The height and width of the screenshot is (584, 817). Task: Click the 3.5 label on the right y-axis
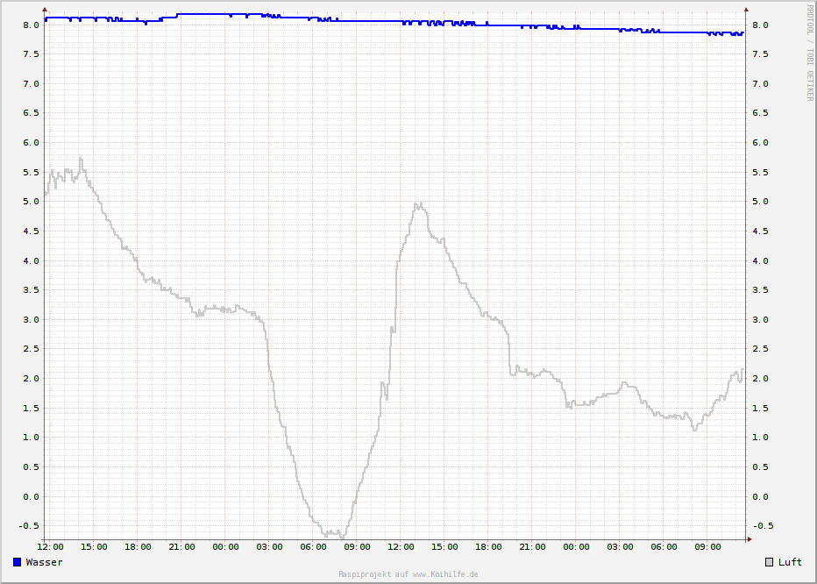(x=760, y=290)
